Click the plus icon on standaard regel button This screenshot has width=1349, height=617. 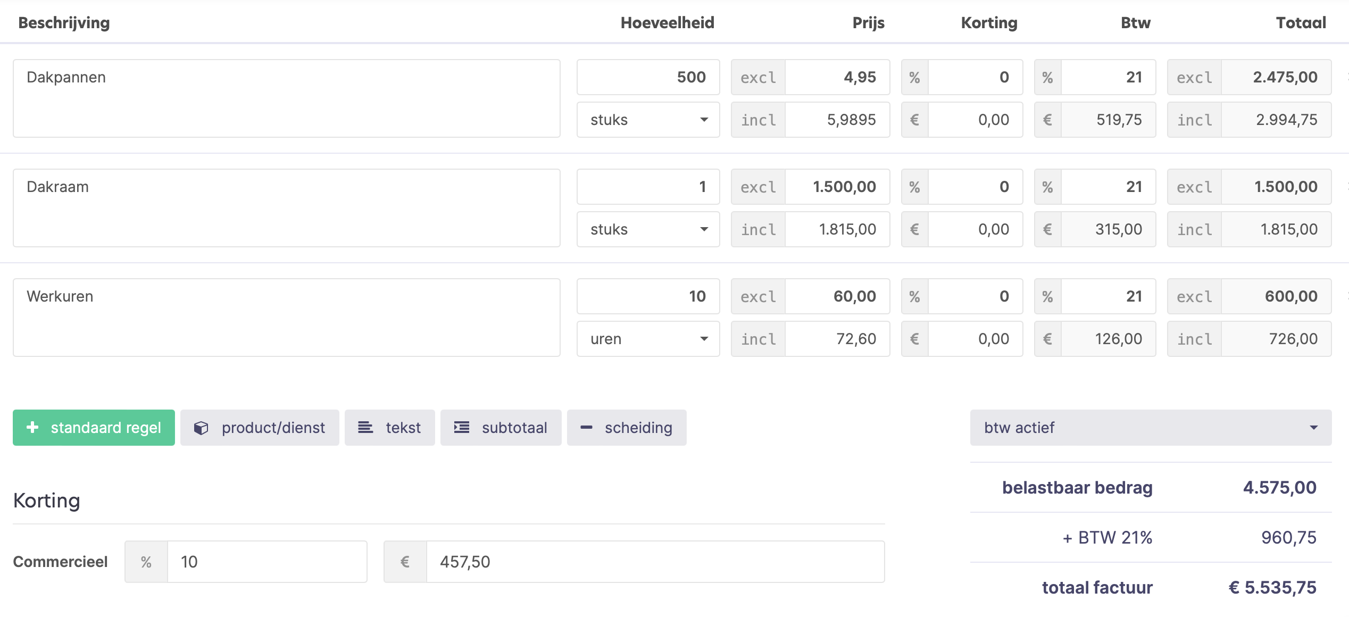point(32,427)
